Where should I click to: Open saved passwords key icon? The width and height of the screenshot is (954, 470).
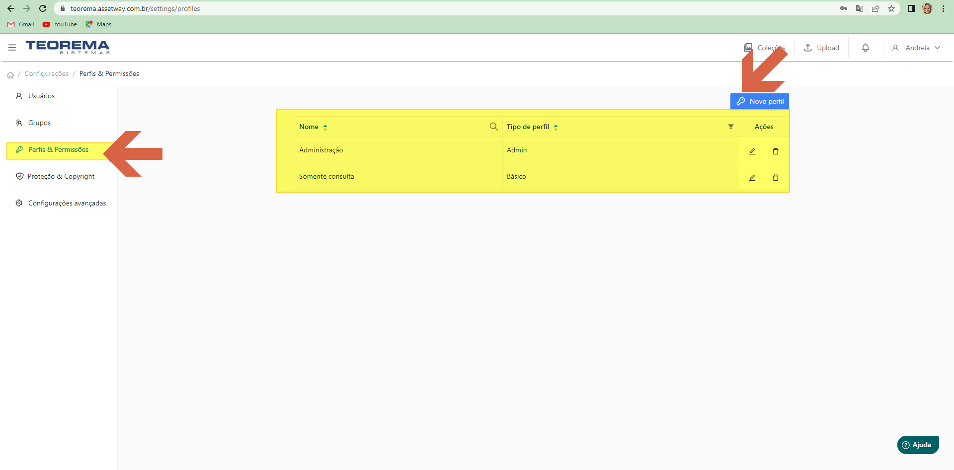tap(844, 8)
